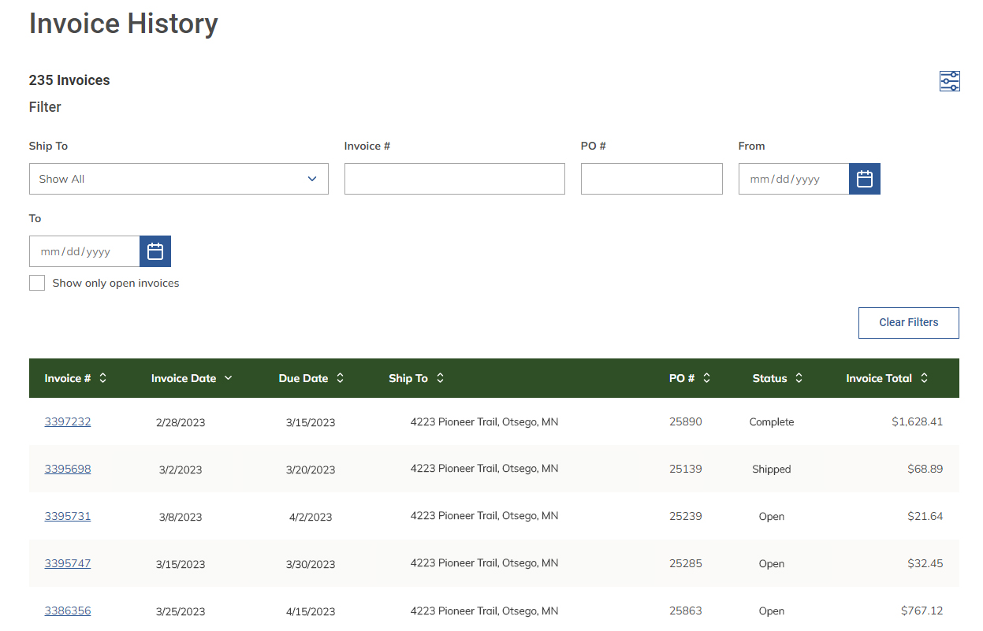Viewport: 983px width, 631px height.
Task: Open invoice 3395747 link
Action: 68,563
